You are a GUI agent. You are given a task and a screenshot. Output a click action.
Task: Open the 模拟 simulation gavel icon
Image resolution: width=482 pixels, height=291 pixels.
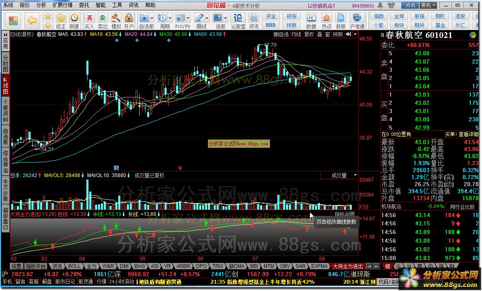coord(116,21)
